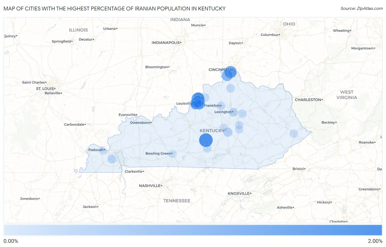
Task: Click the 2.00% legend label
Action: [375, 241]
